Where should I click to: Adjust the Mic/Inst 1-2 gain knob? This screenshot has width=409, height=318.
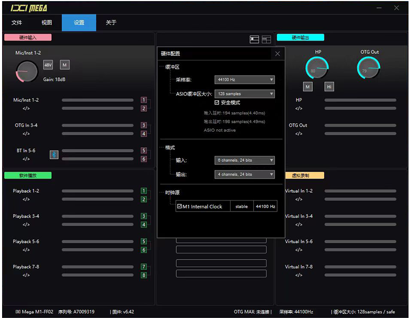27,72
